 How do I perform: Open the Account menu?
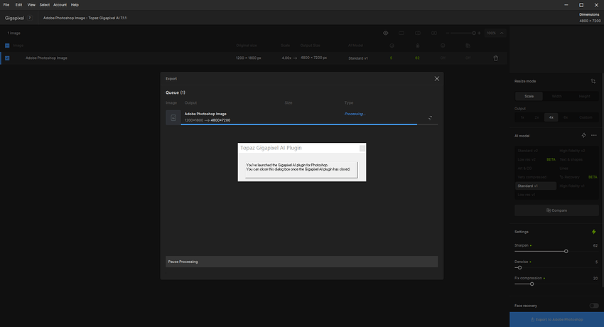(x=60, y=5)
